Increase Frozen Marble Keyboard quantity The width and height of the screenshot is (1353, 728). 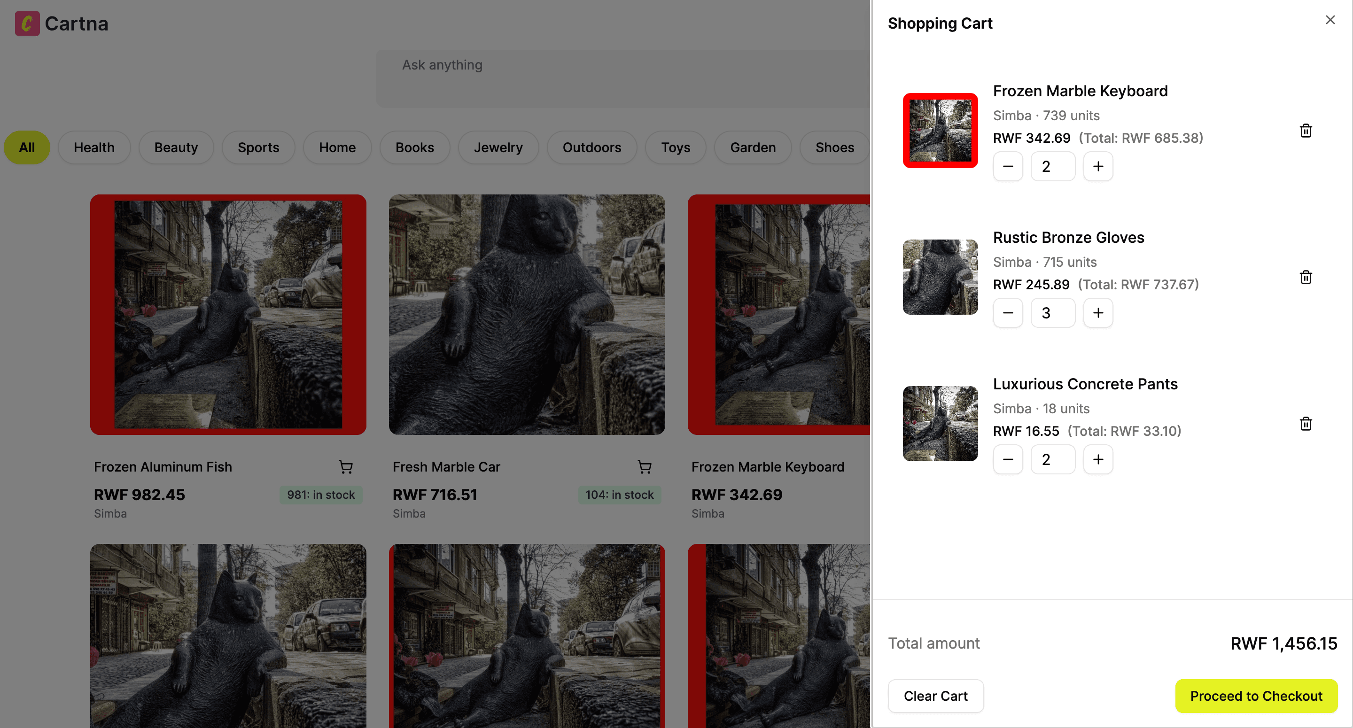[1098, 167]
